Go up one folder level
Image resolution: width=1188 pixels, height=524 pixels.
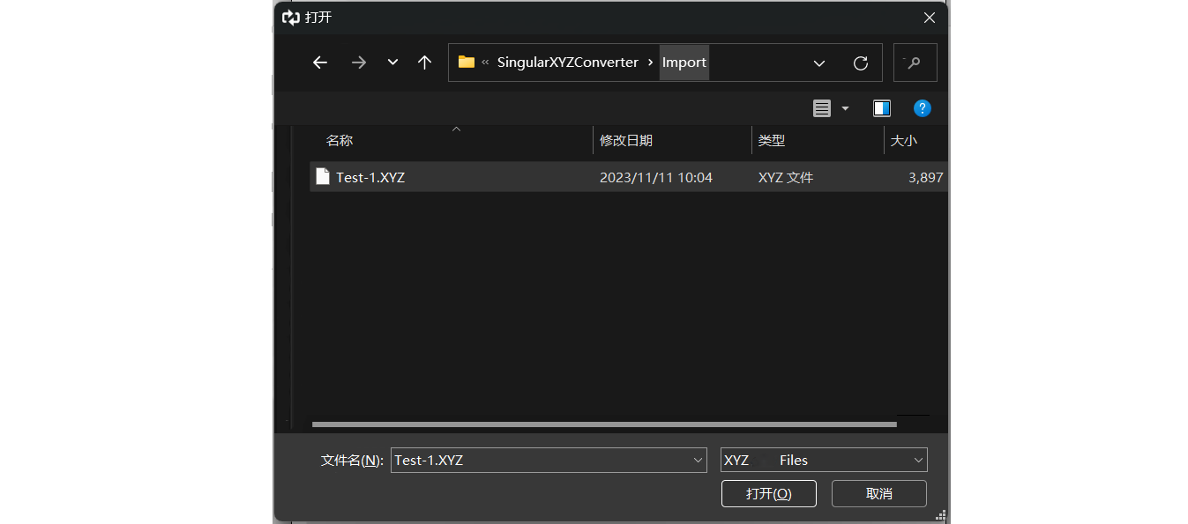tap(424, 63)
